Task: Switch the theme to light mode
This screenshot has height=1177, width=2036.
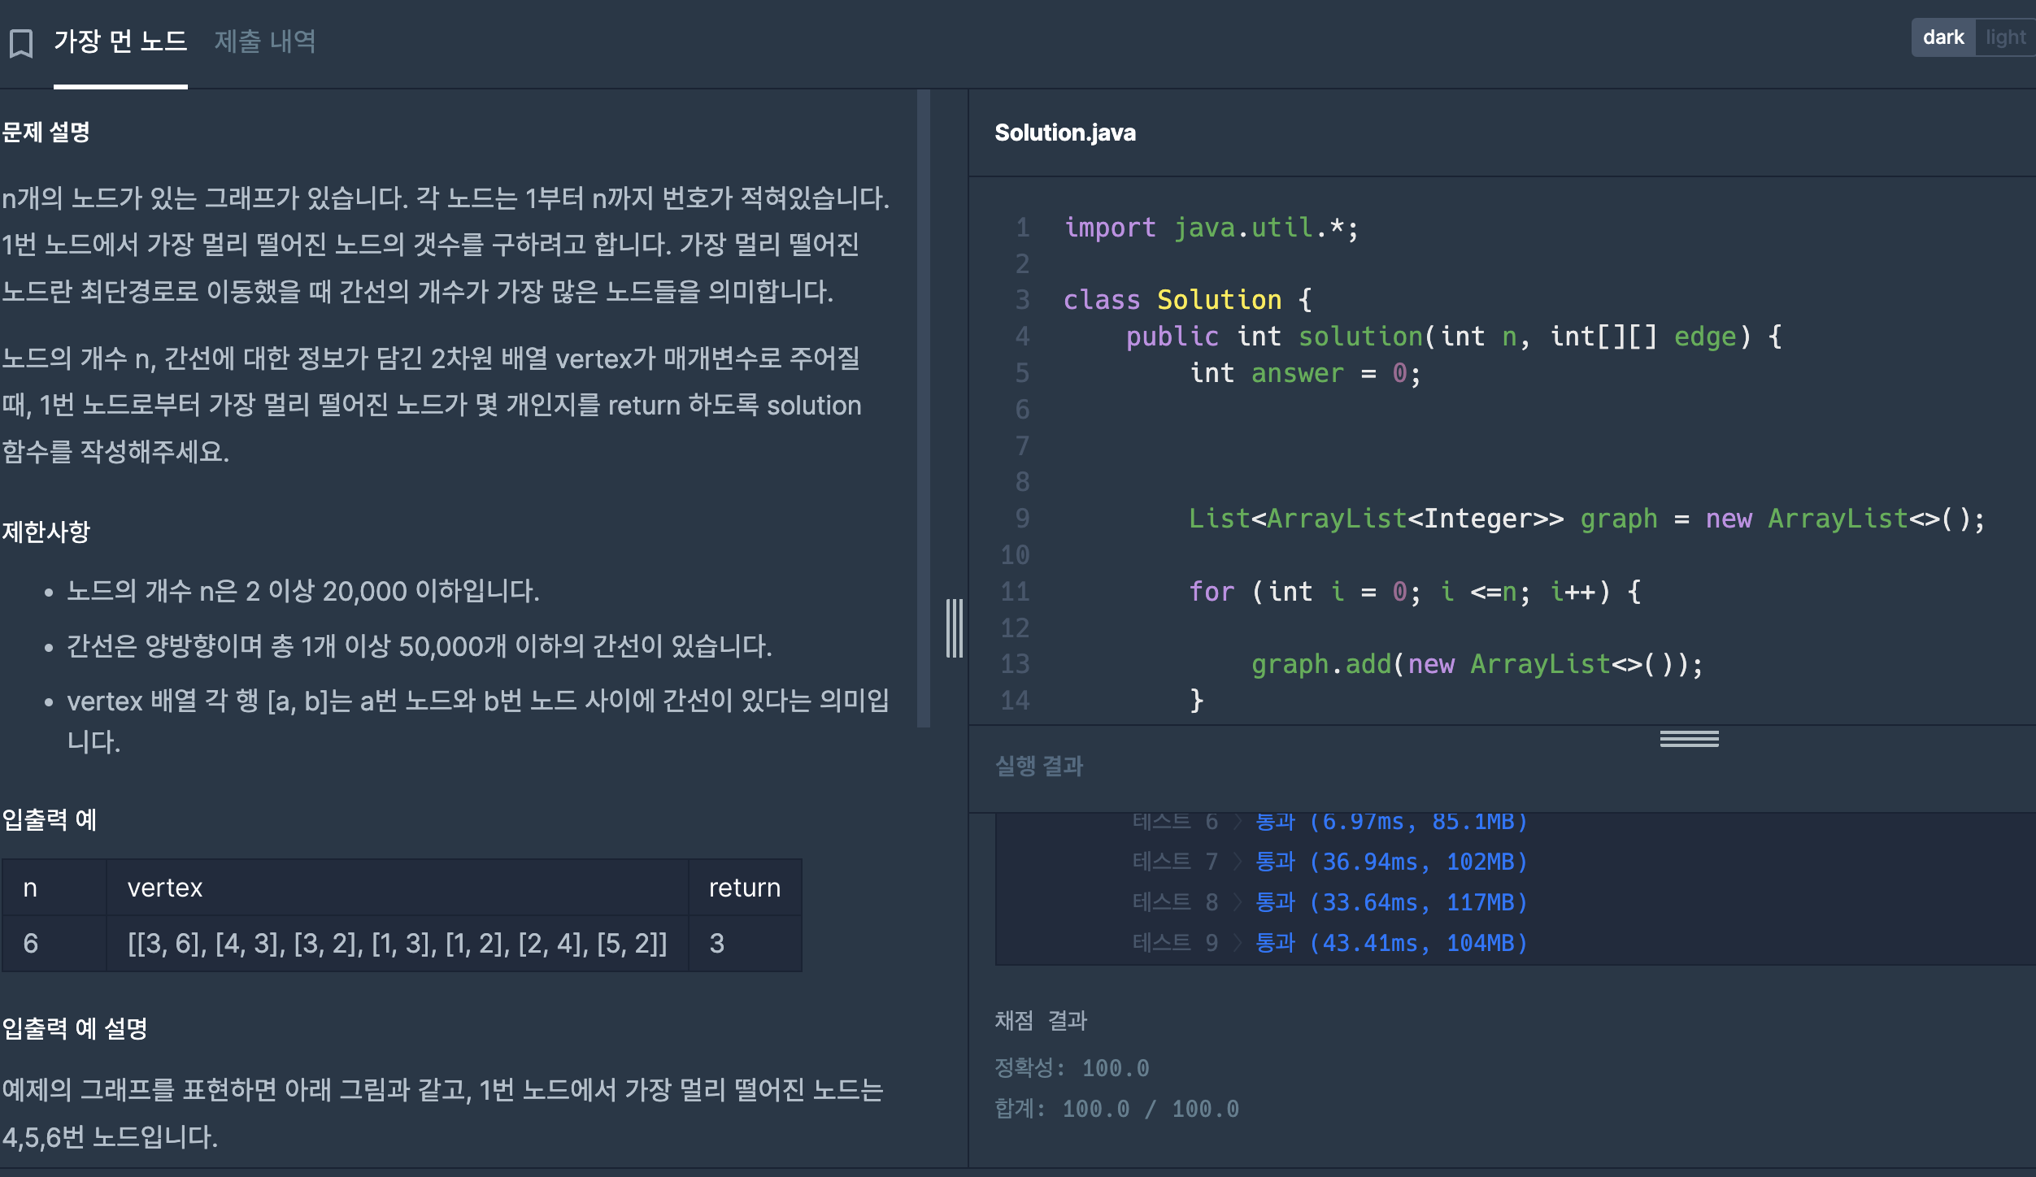Action: pyautogui.click(x=2005, y=37)
